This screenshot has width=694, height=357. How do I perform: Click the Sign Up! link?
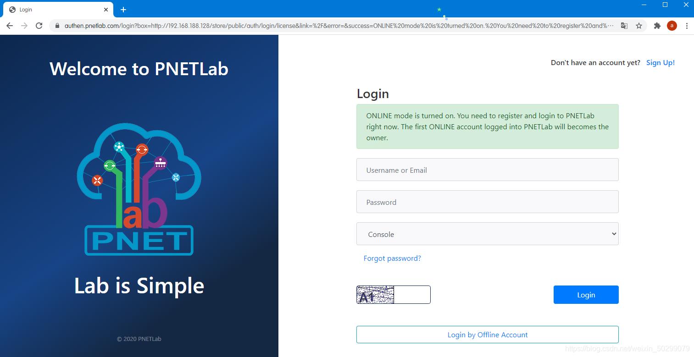click(661, 63)
